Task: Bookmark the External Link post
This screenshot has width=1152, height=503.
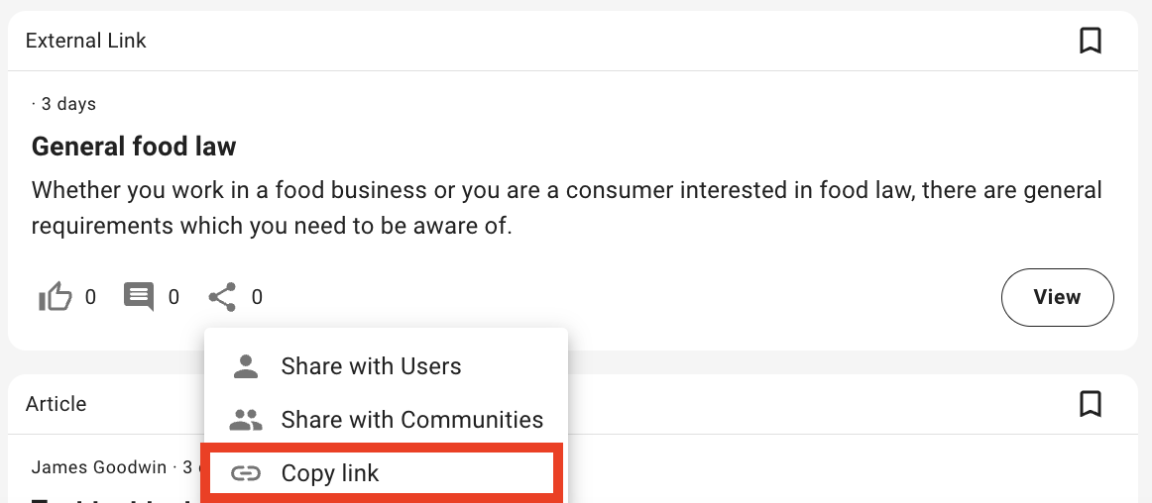Action: tap(1090, 41)
